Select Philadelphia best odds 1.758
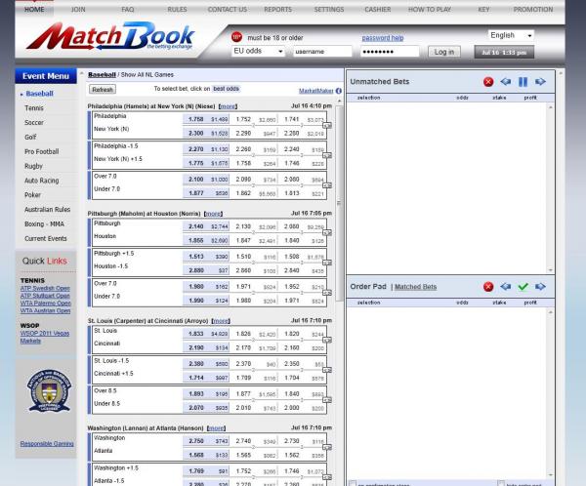This screenshot has height=486, width=586. click(x=206, y=119)
